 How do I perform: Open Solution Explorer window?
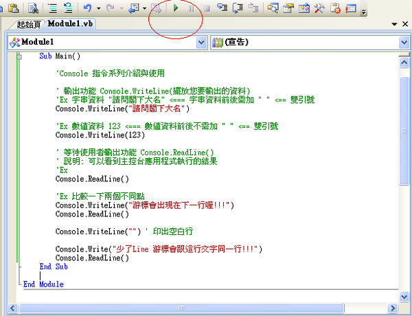point(273,8)
